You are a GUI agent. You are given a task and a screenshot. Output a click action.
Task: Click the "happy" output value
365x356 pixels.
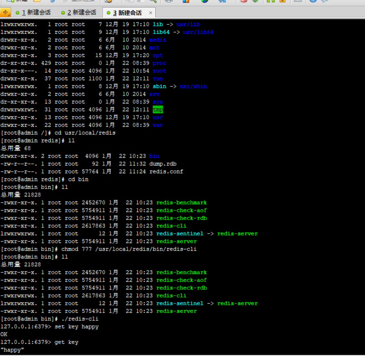(x=12, y=350)
